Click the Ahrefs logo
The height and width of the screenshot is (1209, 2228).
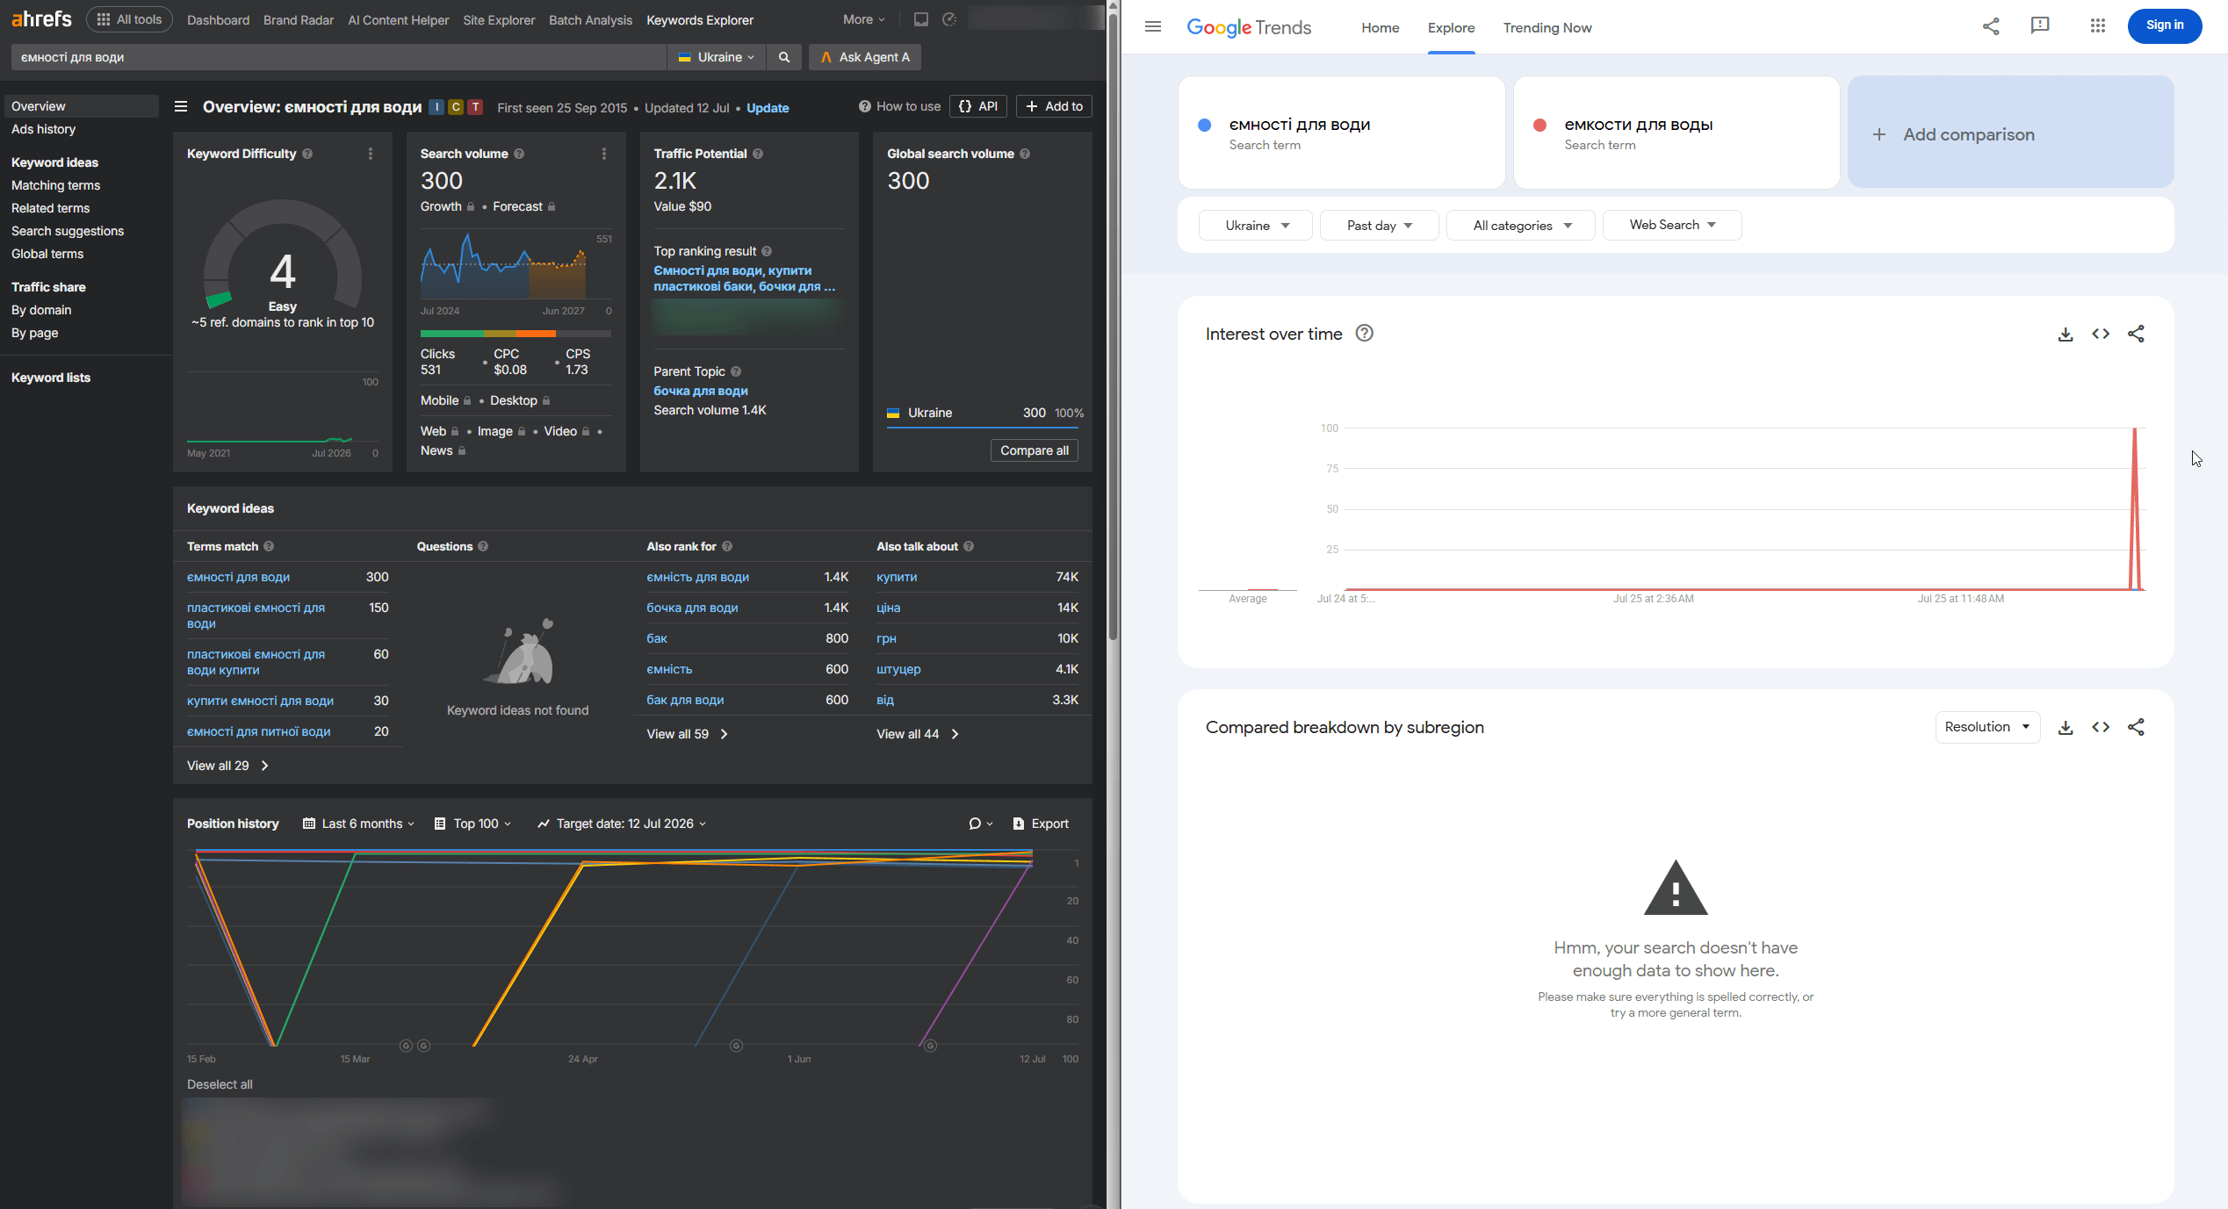(41, 19)
